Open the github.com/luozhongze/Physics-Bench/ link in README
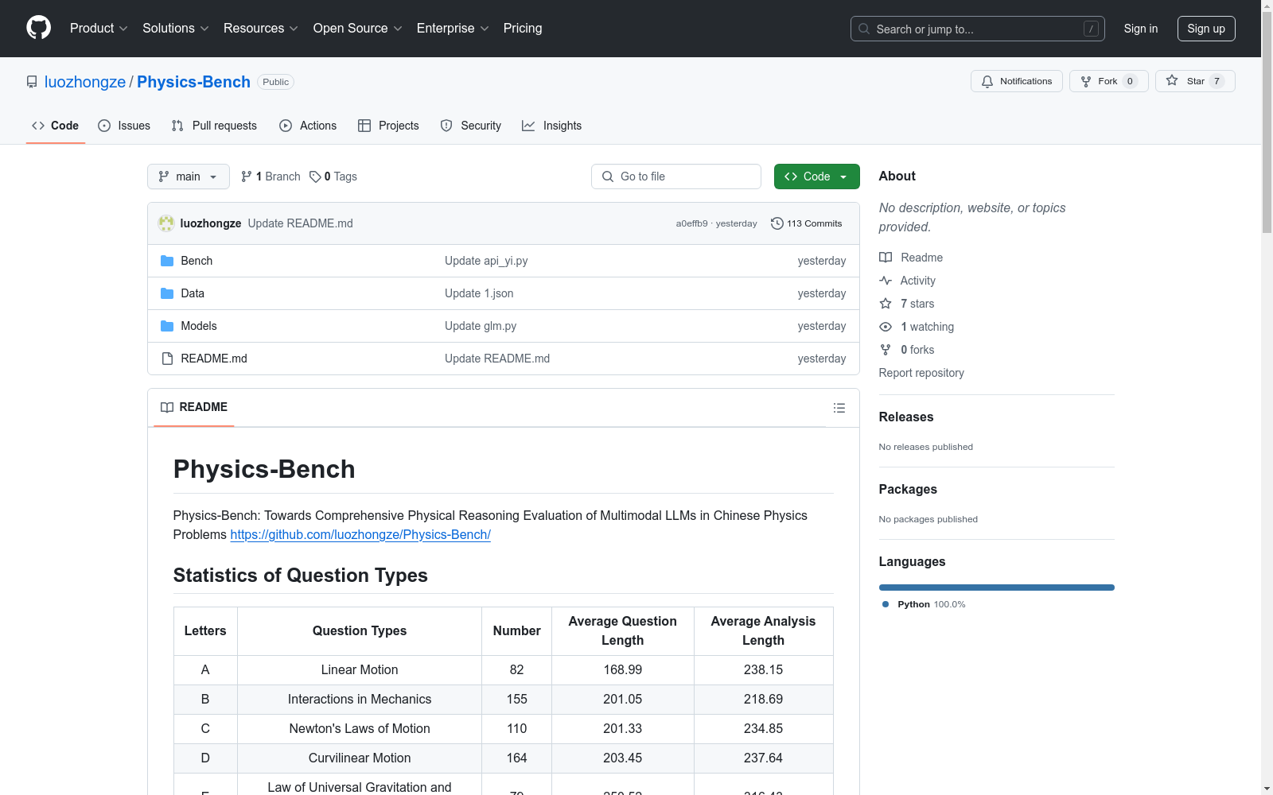 click(360, 534)
